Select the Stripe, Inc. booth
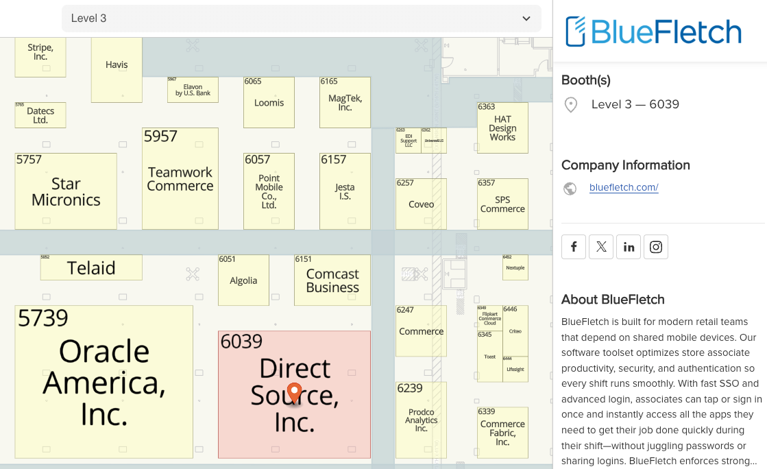Screen dimensions: 767x469 pos(40,57)
